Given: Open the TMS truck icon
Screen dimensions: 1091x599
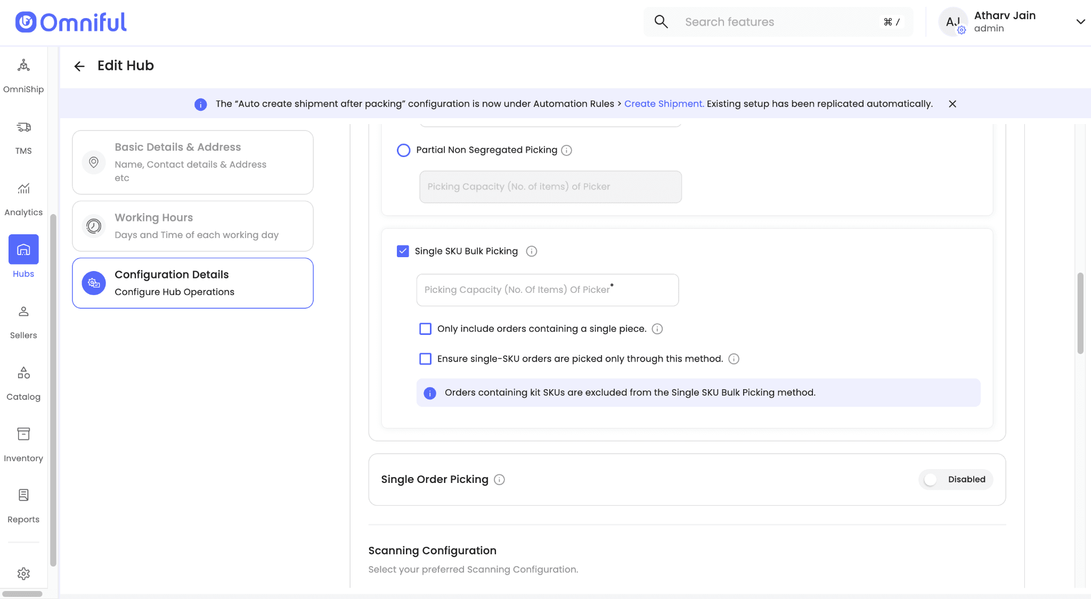Looking at the screenshot, I should coord(23,127).
